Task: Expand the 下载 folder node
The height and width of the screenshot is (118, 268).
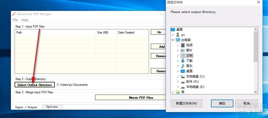Action: [x=178, y=61]
